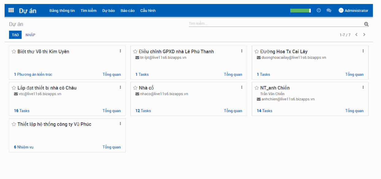Click the clock activity icon in top bar

point(318,10)
